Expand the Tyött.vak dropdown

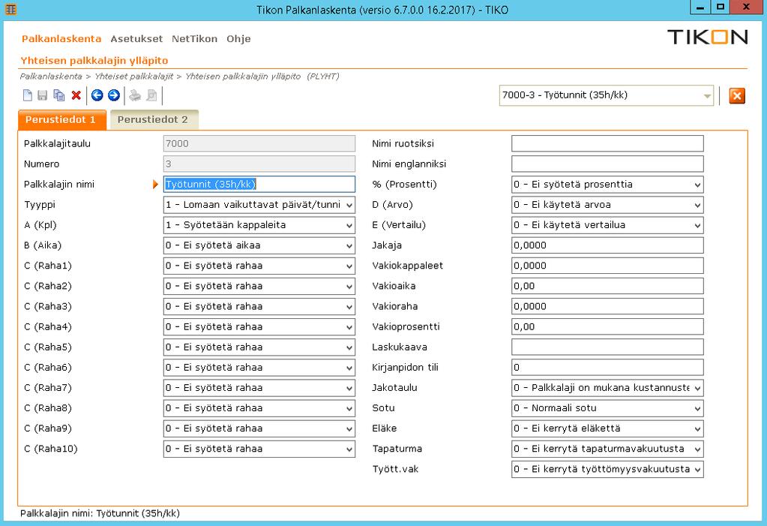coord(697,469)
